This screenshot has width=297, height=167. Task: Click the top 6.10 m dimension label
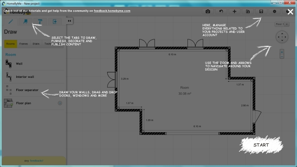click(x=172, y=54)
